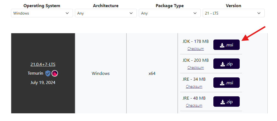Screen dimensions: 277x121
Task: Click the Architecture heading label
Action: [x=106, y=6]
